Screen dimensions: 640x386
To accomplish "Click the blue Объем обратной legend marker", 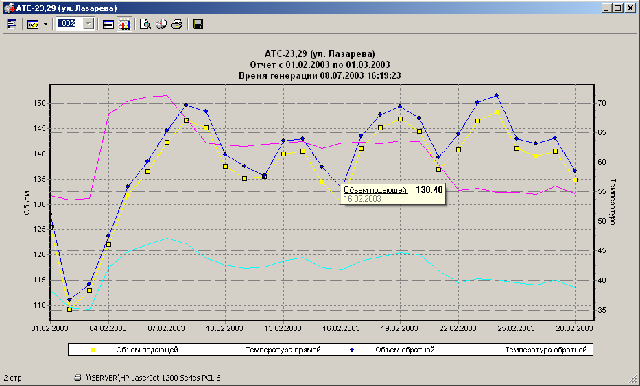I will 352,350.
